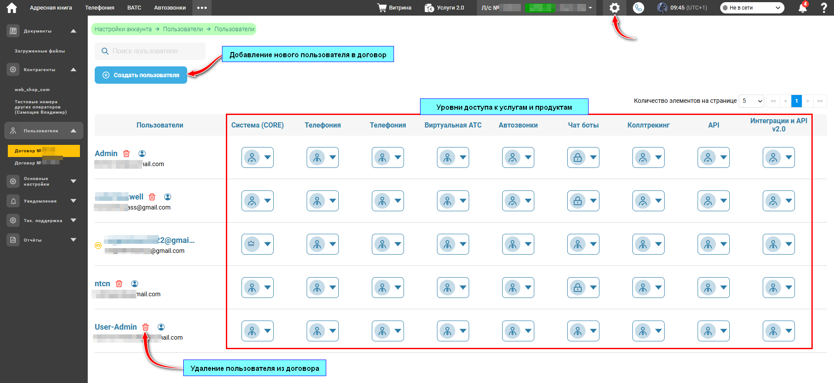The height and width of the screenshot is (383, 834).
Task: Click the Услуги 2.0 icon
Action: click(429, 8)
